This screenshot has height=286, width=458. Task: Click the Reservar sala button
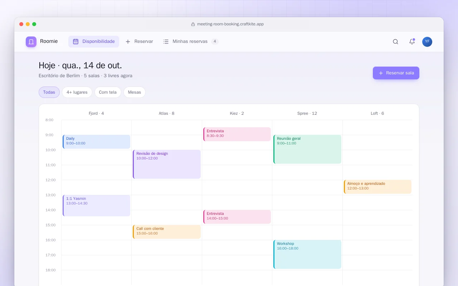(396, 73)
